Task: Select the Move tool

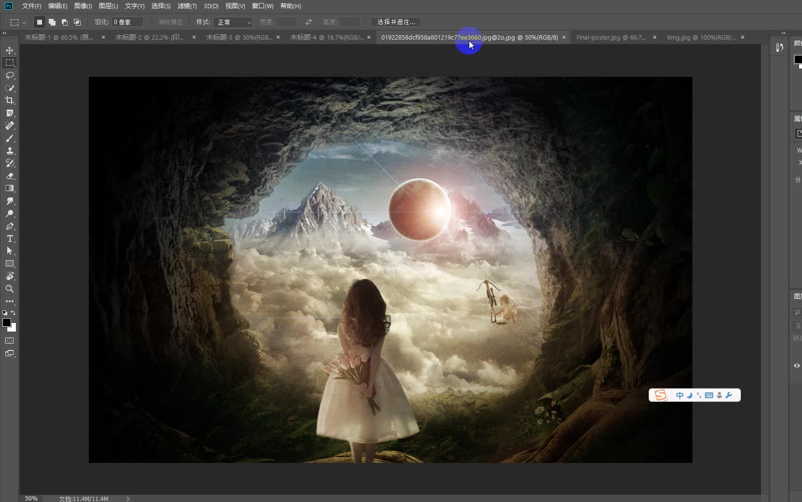Action: click(10, 50)
